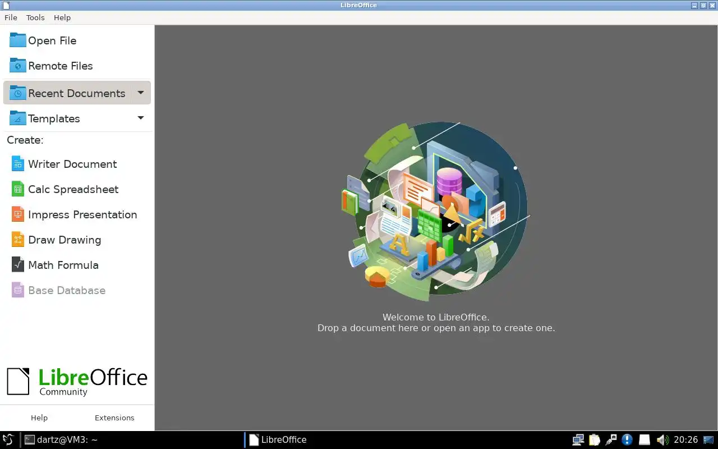Click the "Welcome to LibreOffice." text
This screenshot has width=718, height=449.
click(436, 317)
